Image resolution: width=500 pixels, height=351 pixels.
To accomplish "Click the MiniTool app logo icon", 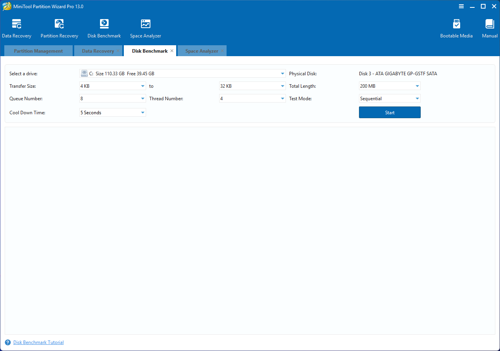I will [7, 6].
